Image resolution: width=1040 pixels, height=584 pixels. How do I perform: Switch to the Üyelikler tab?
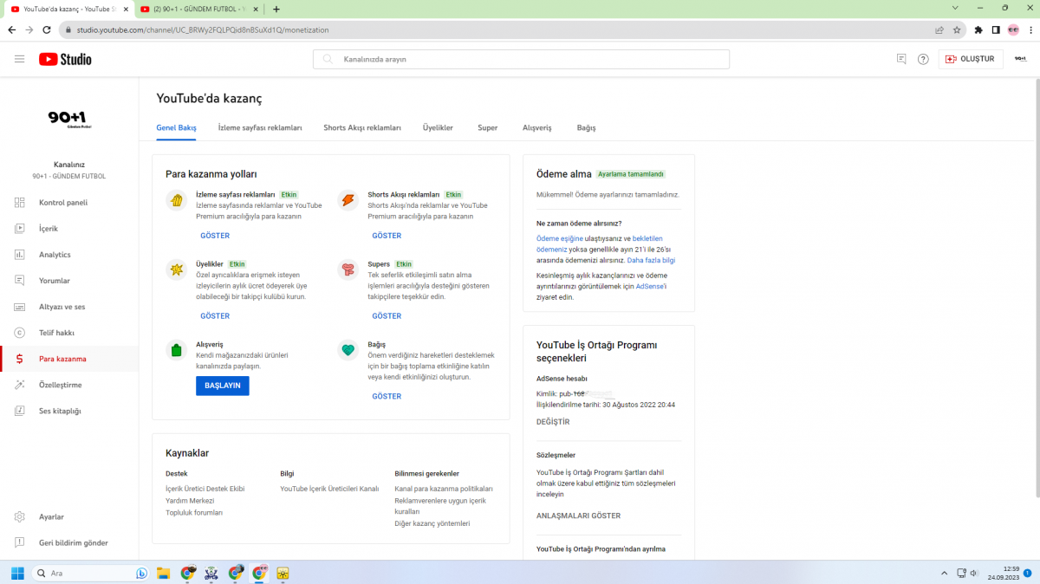(x=438, y=127)
